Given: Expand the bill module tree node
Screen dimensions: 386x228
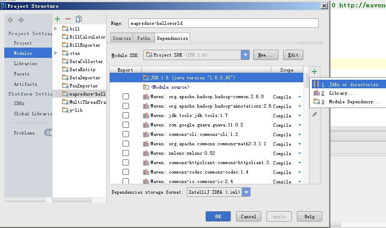Looking at the screenshot, I should (x=56, y=29).
